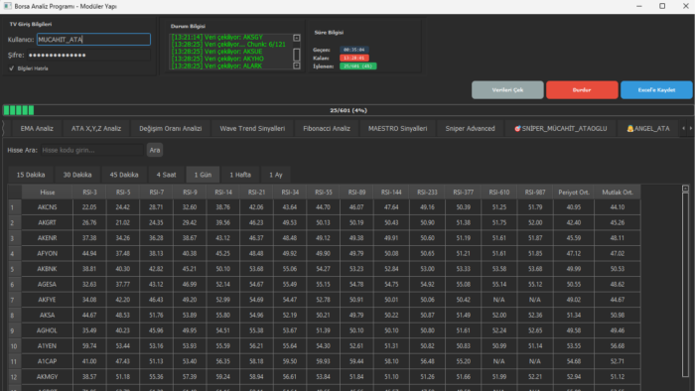The width and height of the screenshot is (695, 391).
Task: Click the Hisse column header
Action: pos(47,193)
